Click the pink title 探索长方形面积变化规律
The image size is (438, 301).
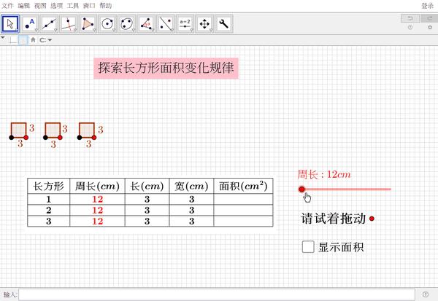point(166,68)
